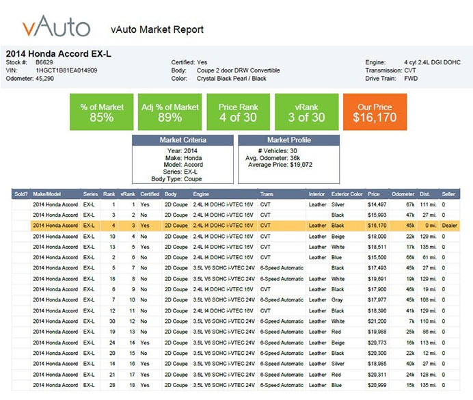Click the vAuto logo
Viewport: 473px width, 400px height.
[57, 26]
